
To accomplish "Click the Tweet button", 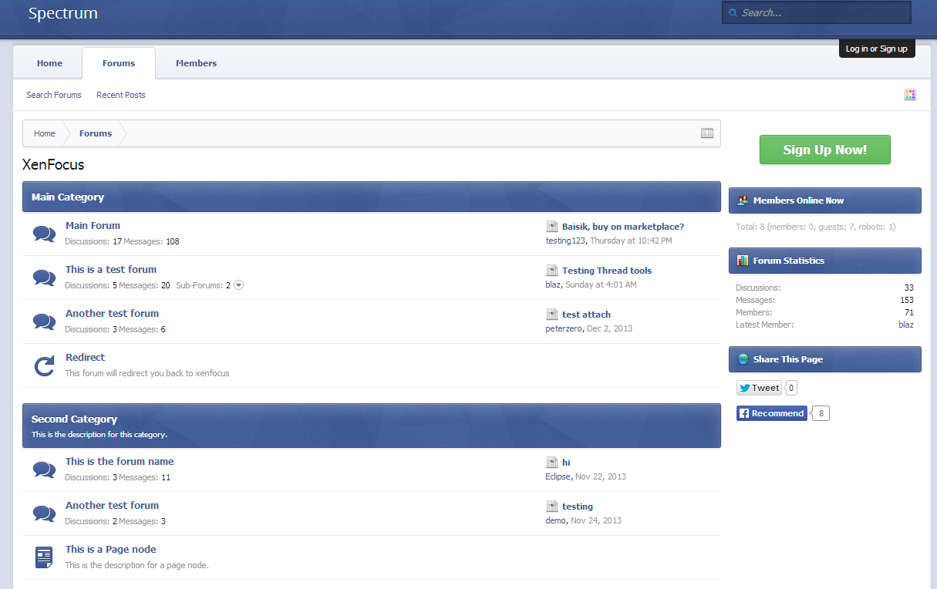I will tap(759, 388).
